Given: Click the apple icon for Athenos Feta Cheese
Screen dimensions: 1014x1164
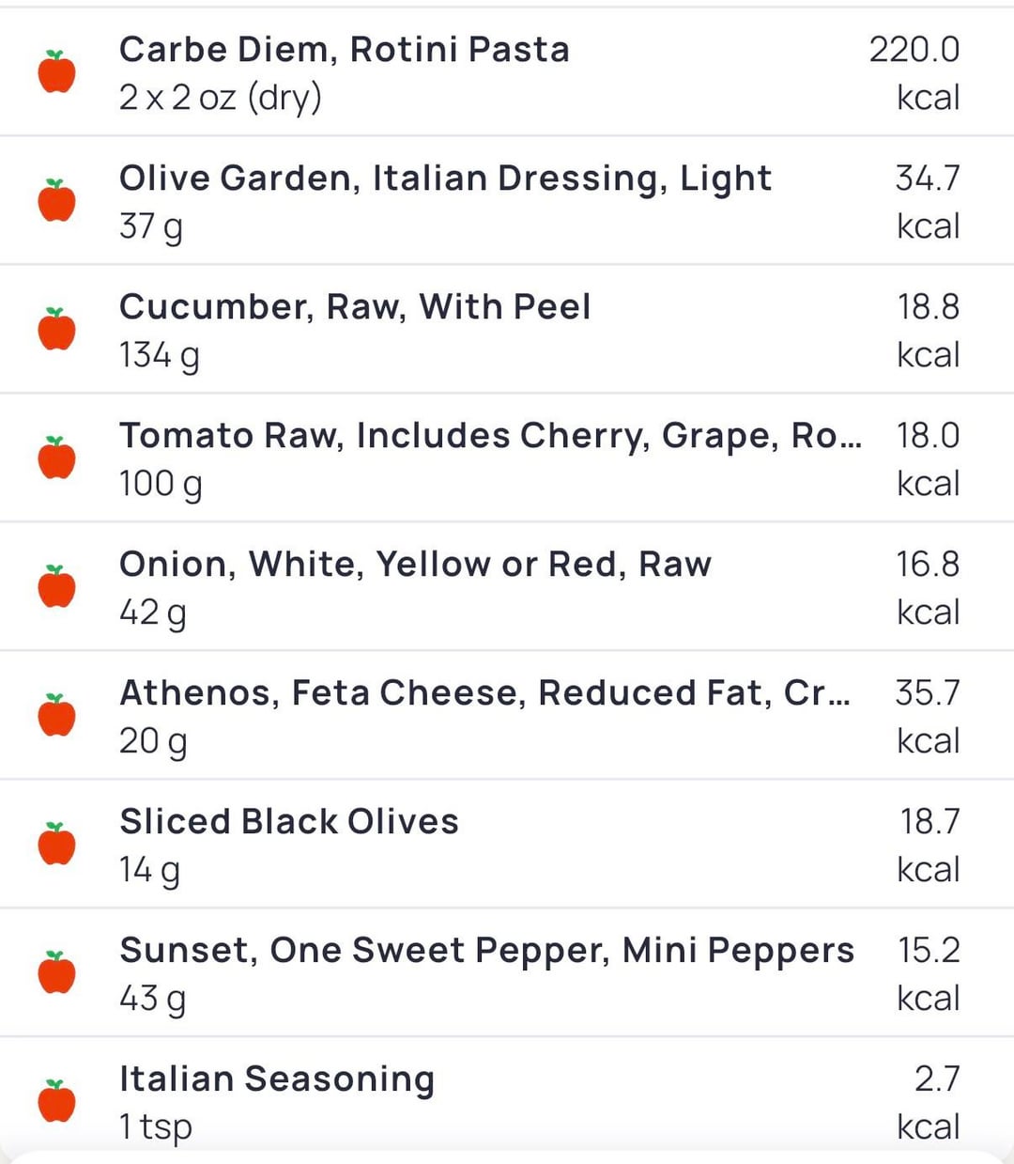Looking at the screenshot, I should pyautogui.click(x=56, y=716).
